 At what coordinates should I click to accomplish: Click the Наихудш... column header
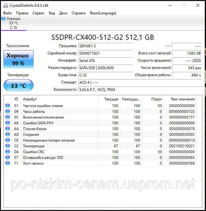click(x=131, y=99)
